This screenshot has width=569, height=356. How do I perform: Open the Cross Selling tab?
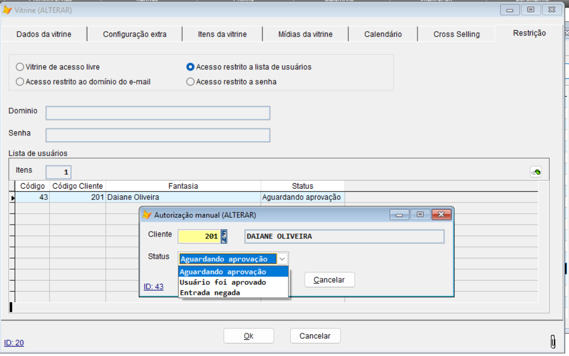point(456,34)
